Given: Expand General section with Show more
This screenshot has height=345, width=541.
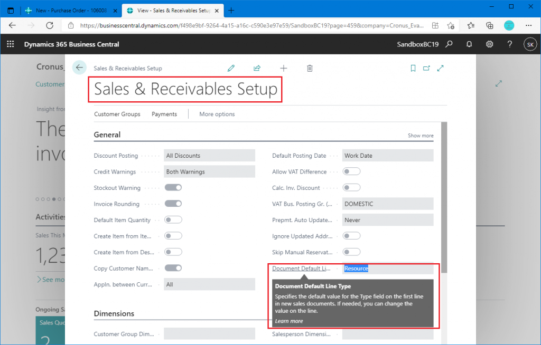Looking at the screenshot, I should click(x=421, y=136).
